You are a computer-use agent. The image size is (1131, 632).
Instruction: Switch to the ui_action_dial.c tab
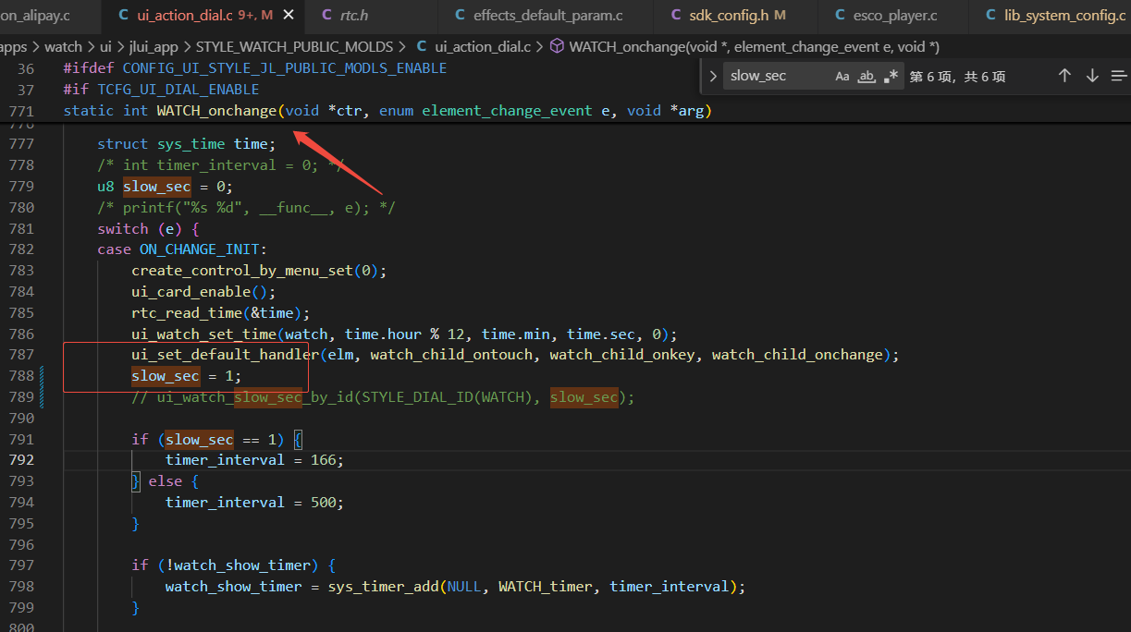click(204, 15)
